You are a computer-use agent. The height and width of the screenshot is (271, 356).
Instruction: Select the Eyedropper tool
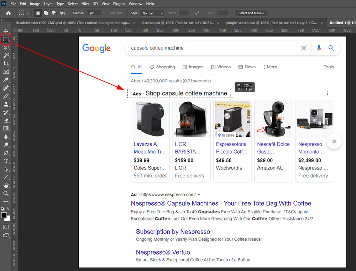(x=6, y=80)
